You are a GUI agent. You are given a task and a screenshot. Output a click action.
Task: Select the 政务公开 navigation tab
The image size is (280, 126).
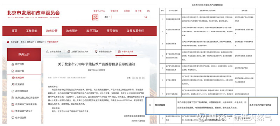click(52, 31)
